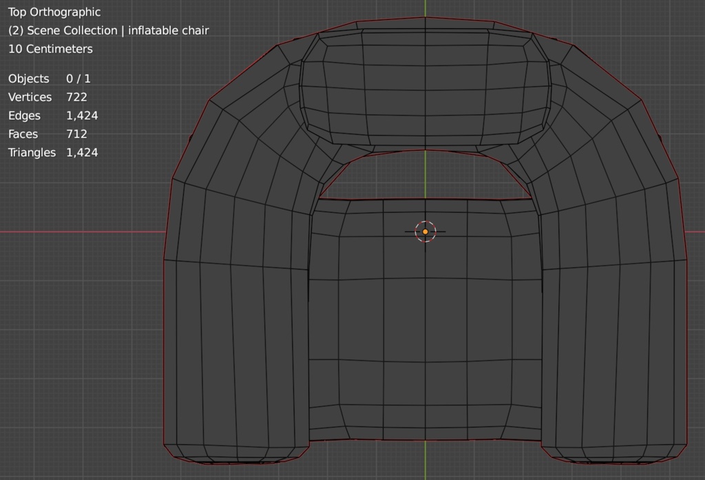Click the green Y axis below the chair
Image resolution: width=705 pixels, height=480 pixels.
click(x=425, y=461)
